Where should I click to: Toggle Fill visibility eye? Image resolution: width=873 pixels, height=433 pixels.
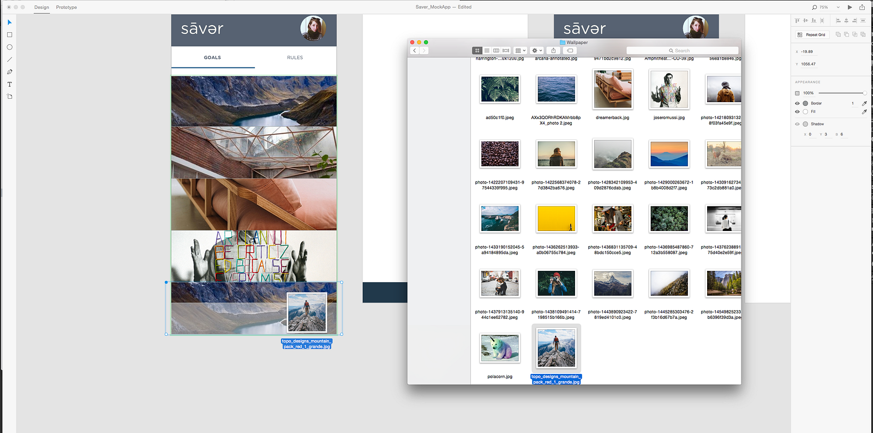[x=797, y=111]
